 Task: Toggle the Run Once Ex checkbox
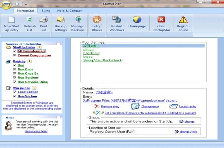pos(14,74)
